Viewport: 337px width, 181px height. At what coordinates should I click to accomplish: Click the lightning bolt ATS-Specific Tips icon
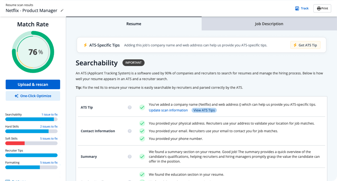point(85,45)
